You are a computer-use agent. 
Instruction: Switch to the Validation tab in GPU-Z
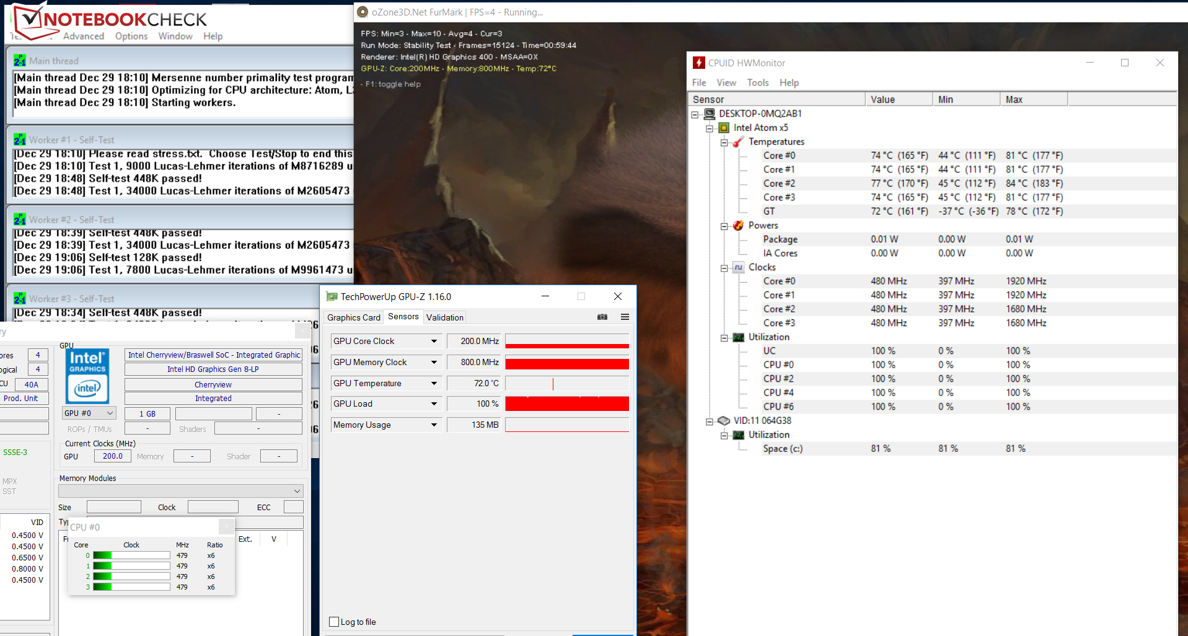tap(445, 317)
